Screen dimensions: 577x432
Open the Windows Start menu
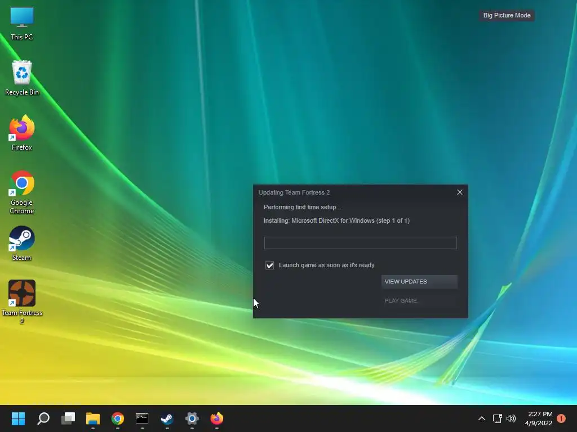[18, 418]
